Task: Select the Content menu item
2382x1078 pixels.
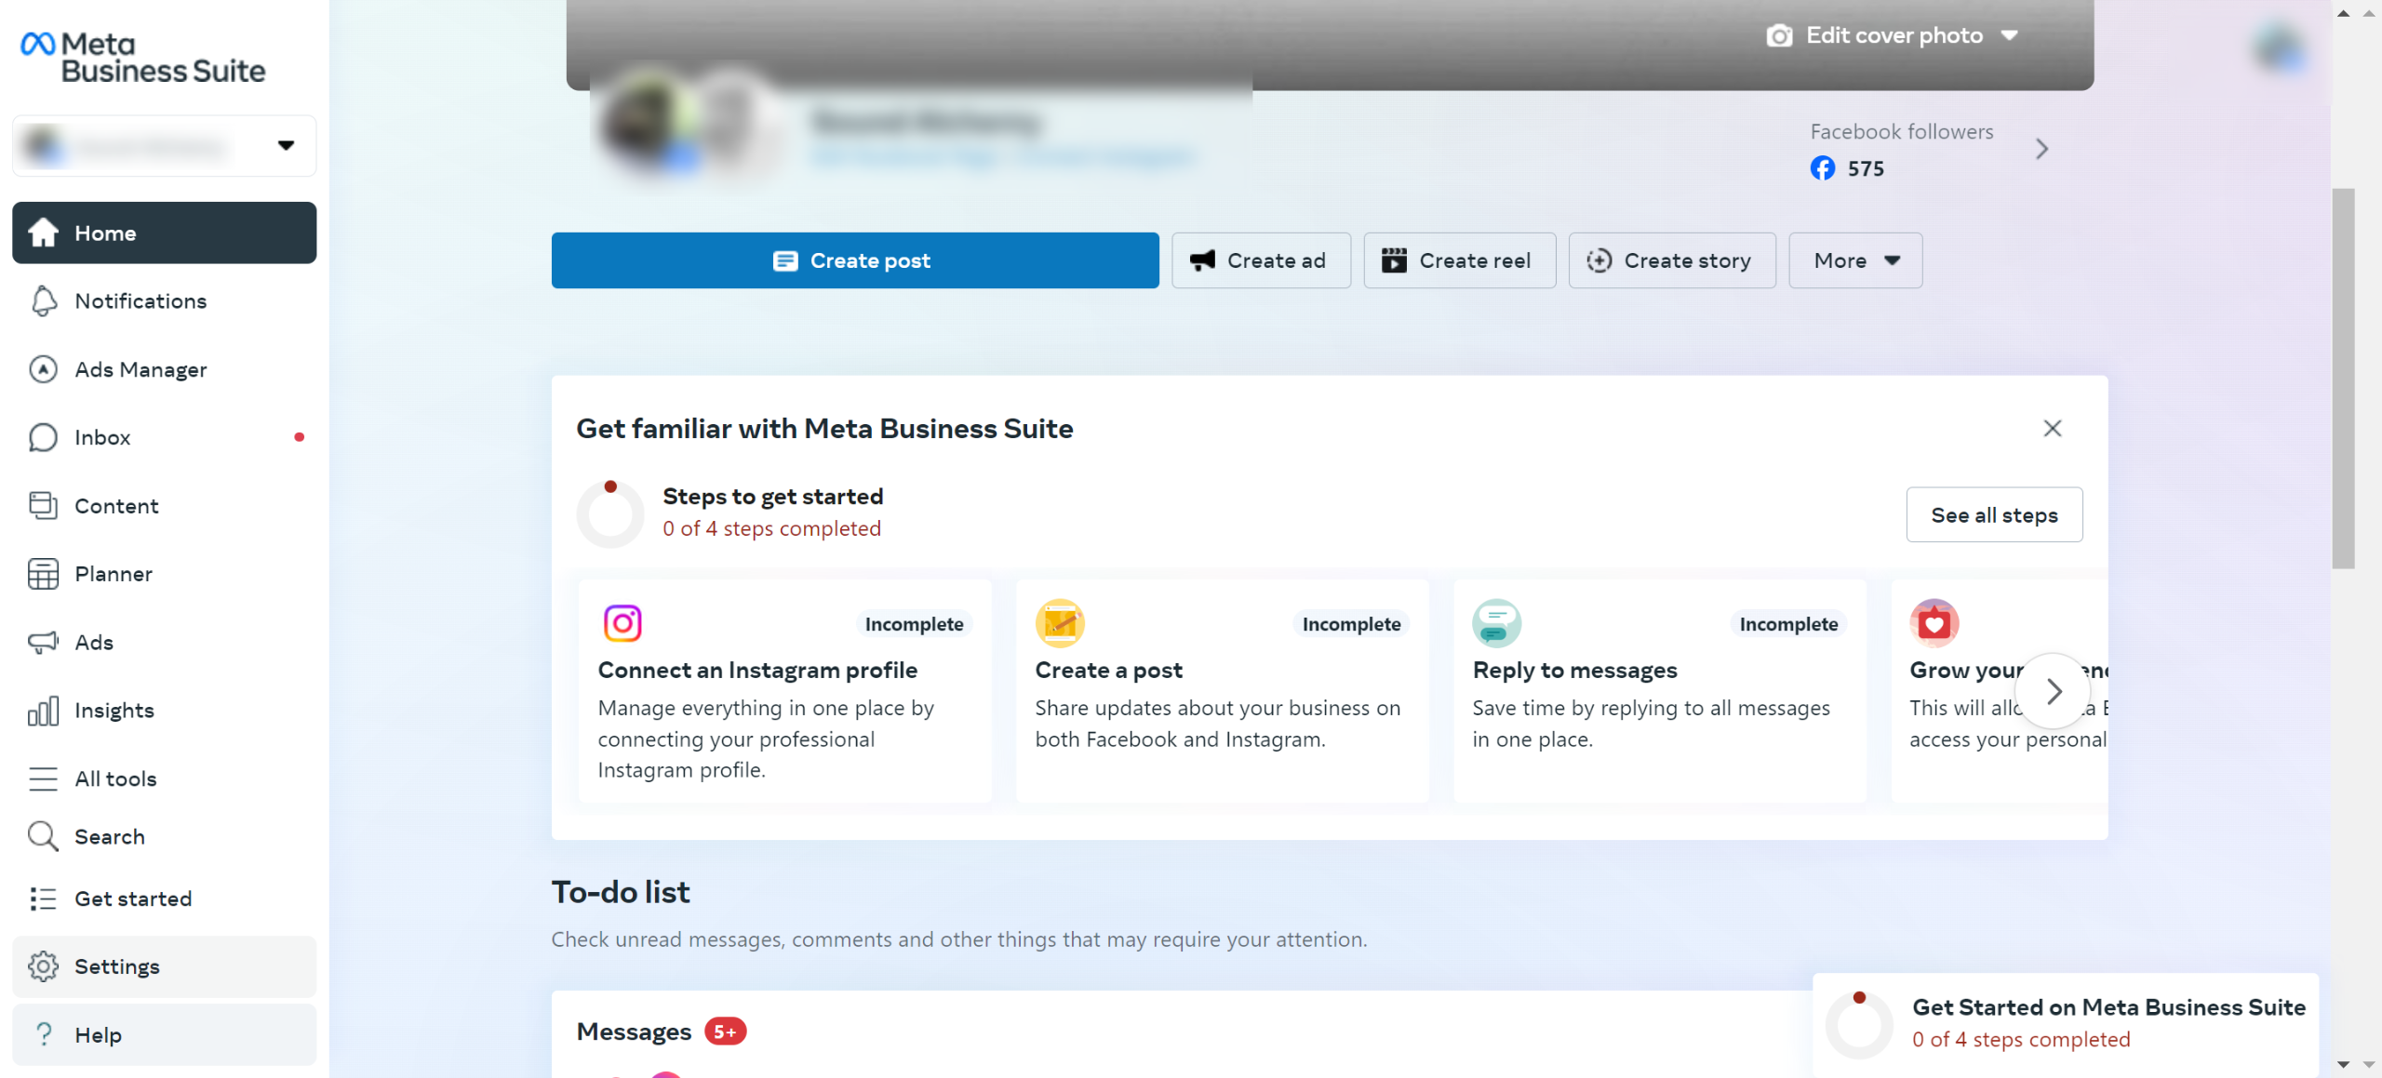Action: (116, 506)
